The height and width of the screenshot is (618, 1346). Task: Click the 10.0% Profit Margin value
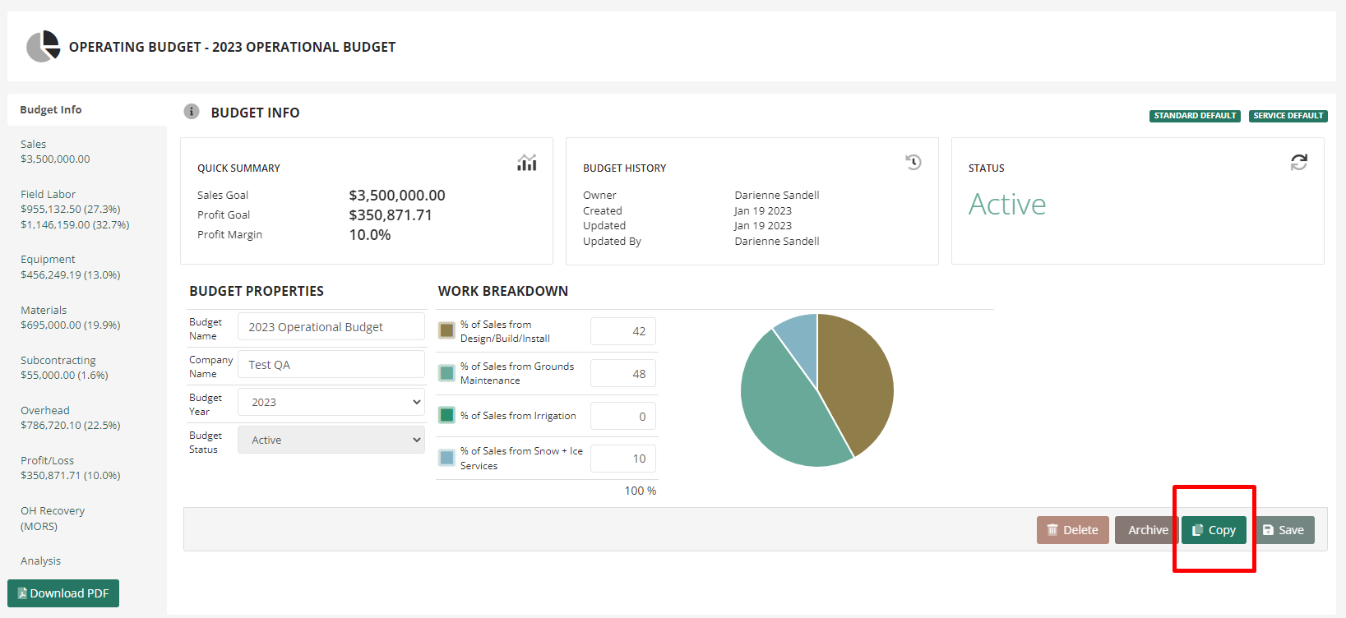pyautogui.click(x=370, y=235)
